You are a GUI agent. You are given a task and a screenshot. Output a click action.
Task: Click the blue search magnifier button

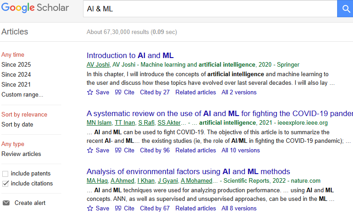tap(345, 9)
